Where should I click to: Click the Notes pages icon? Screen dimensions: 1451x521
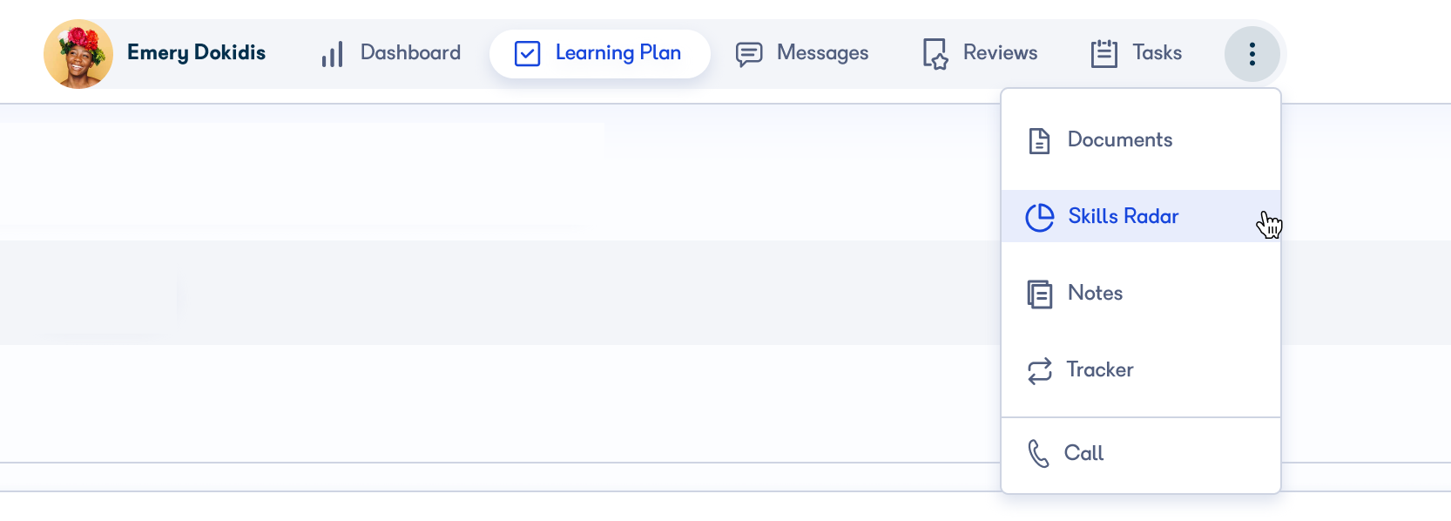[x=1040, y=294]
